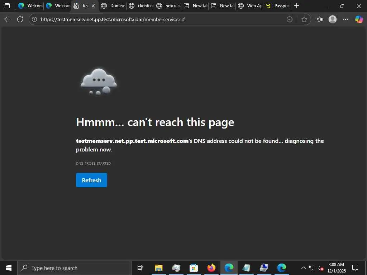The image size is (367, 275).
Task: Switch to the Domein tab
Action: (x=113, y=6)
